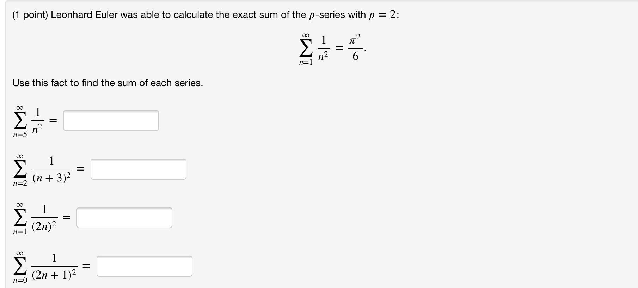The image size is (638, 288).
Task: Click the answer box for sum starting at n=5
Action: (111, 121)
